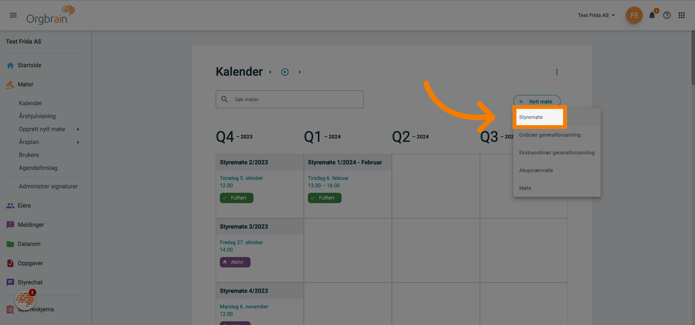This screenshot has height=325, width=695.
Task: Click the Nytt møte button
Action: click(x=537, y=101)
